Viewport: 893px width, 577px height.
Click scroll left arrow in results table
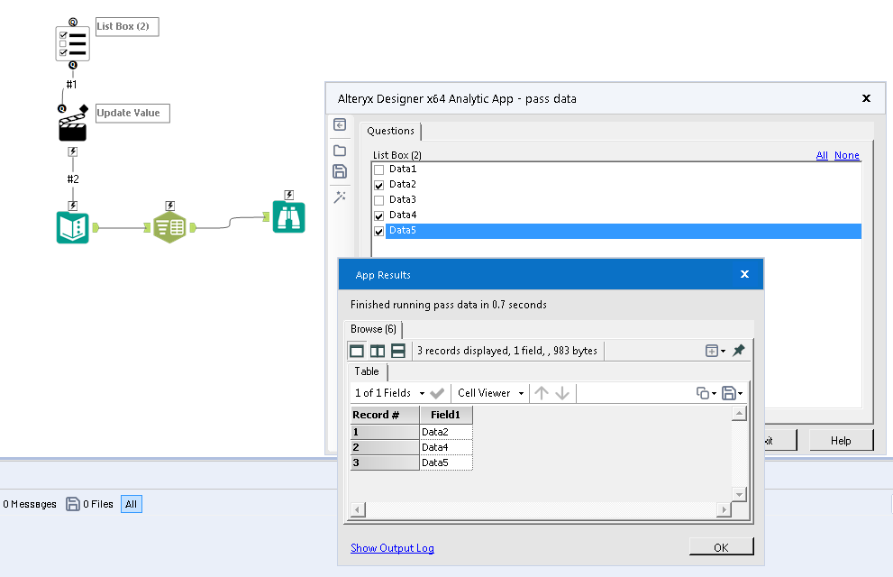tap(358, 509)
